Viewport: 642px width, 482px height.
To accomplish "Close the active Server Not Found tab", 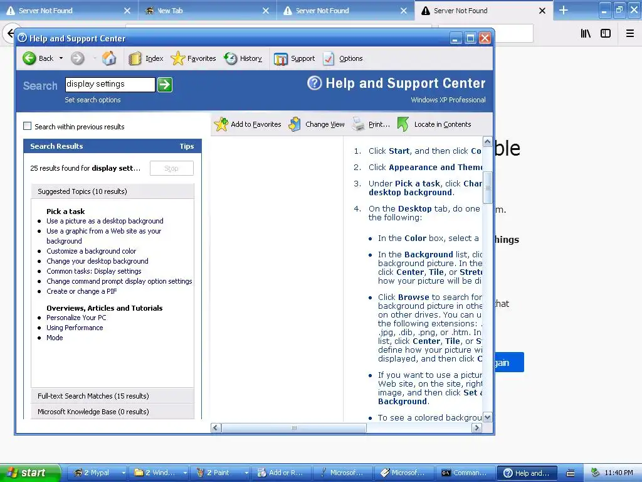I will point(542,11).
